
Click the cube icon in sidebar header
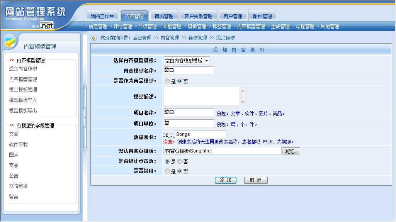tap(10, 41)
